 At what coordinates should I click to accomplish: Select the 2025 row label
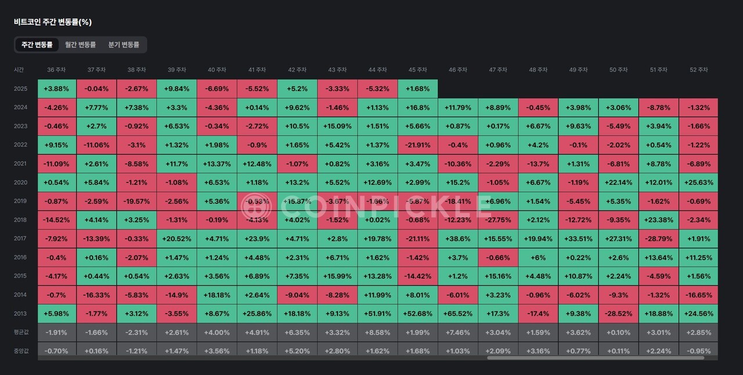(20, 89)
